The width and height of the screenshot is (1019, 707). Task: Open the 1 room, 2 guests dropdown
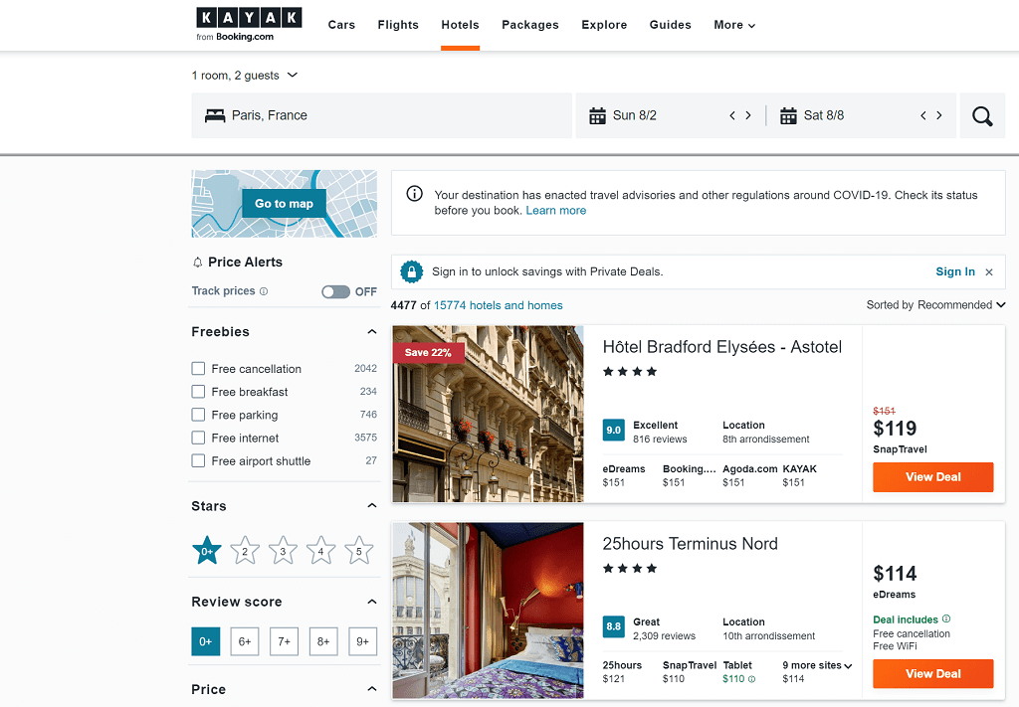pos(245,76)
